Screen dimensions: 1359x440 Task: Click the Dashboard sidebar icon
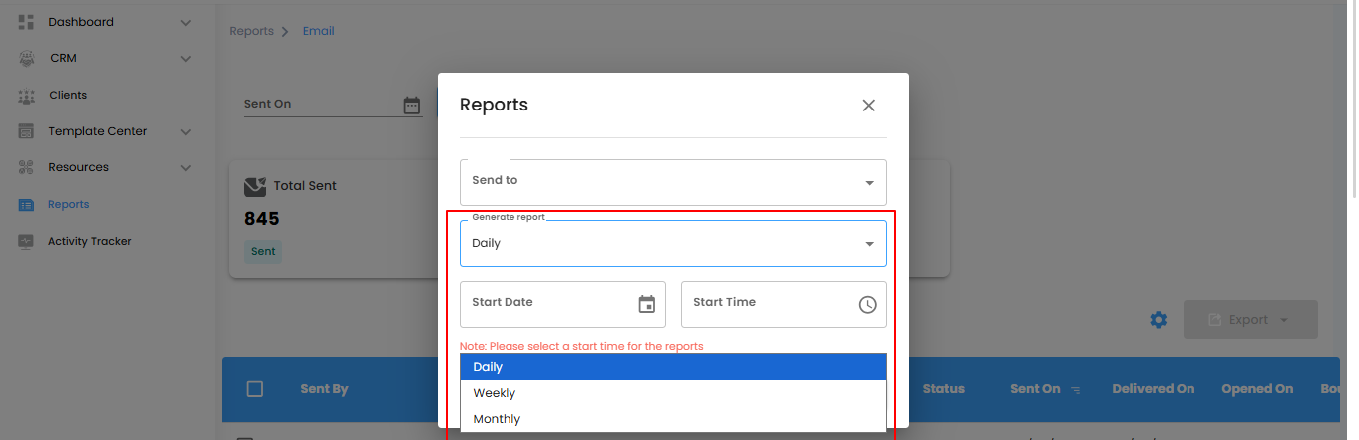point(27,22)
